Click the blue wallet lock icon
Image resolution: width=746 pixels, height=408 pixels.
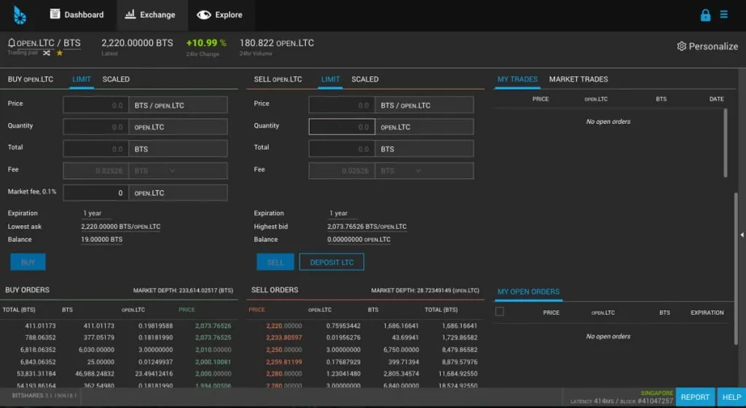[705, 15]
